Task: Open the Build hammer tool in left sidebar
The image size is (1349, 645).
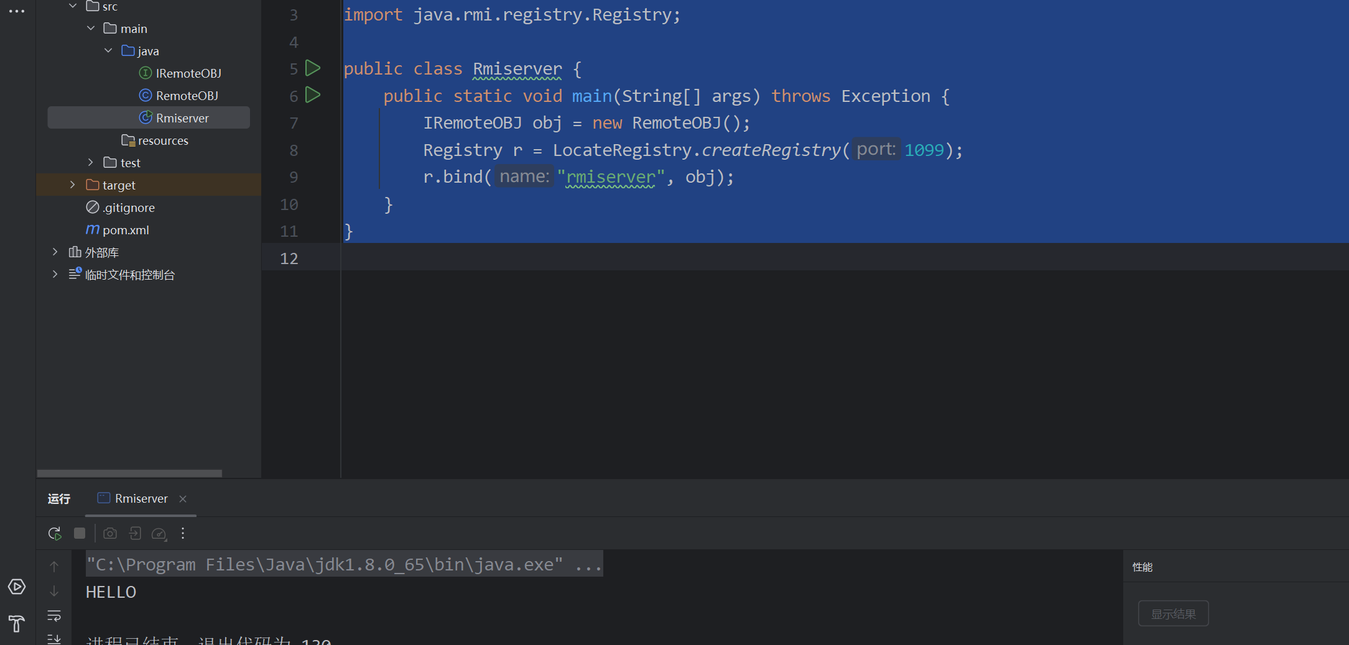Action: pos(17,623)
